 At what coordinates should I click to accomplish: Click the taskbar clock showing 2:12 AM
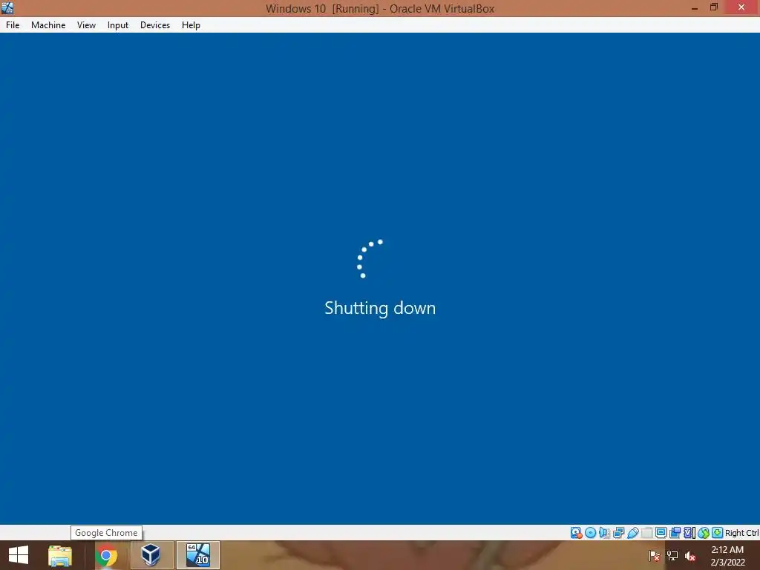click(x=727, y=556)
